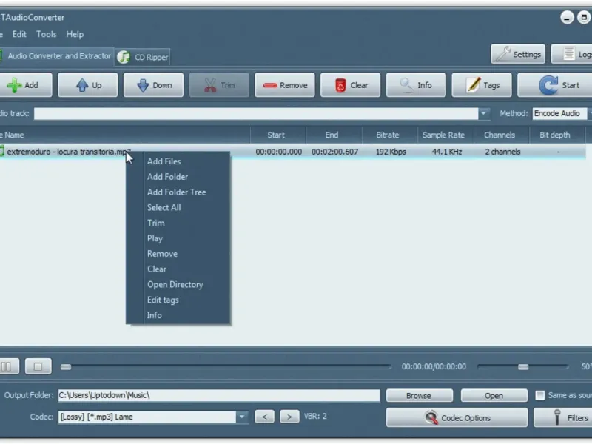Click the scissors Trim toolbar button
This screenshot has width=592, height=444.
coord(219,85)
